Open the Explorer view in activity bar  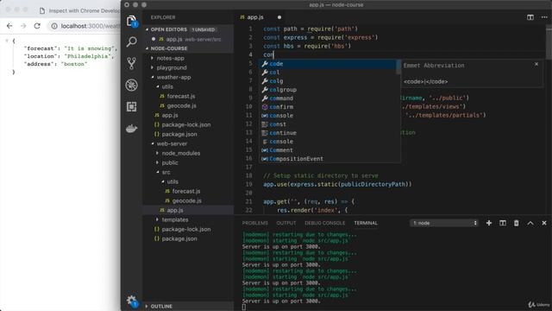(131, 21)
